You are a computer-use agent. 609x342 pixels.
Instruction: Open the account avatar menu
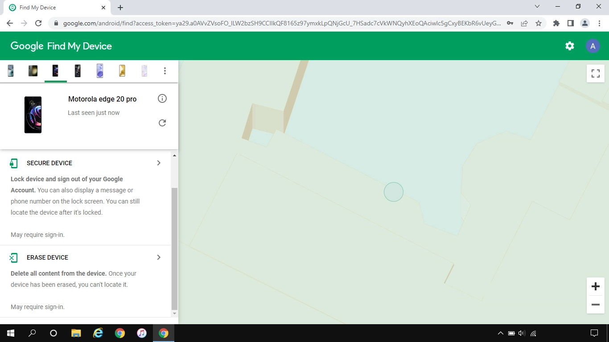click(x=593, y=46)
